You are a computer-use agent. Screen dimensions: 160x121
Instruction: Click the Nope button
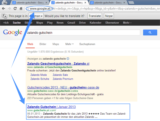[x=109, y=16]
